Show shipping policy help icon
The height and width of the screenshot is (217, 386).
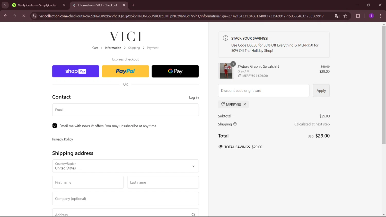(x=235, y=124)
